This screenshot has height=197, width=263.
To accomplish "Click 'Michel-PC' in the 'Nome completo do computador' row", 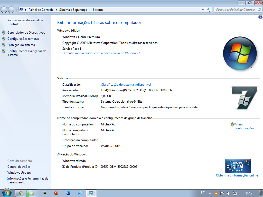I will [x=108, y=130].
